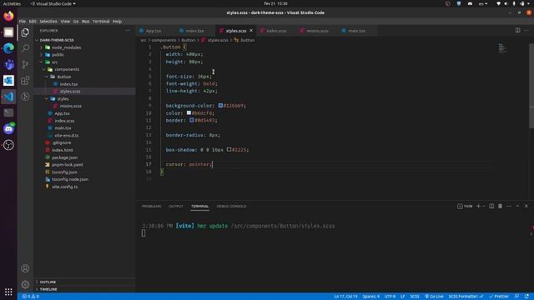Screen dimensions: 534x300
Task: Switch to the OUTPUT panel tab
Action: pos(176,206)
